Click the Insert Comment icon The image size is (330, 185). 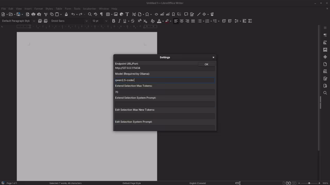186,14
